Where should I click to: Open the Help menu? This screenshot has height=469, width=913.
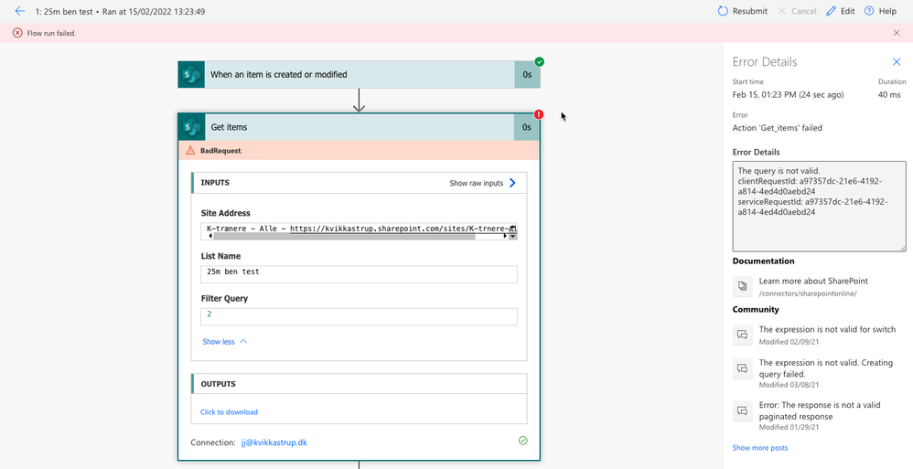[x=880, y=11]
